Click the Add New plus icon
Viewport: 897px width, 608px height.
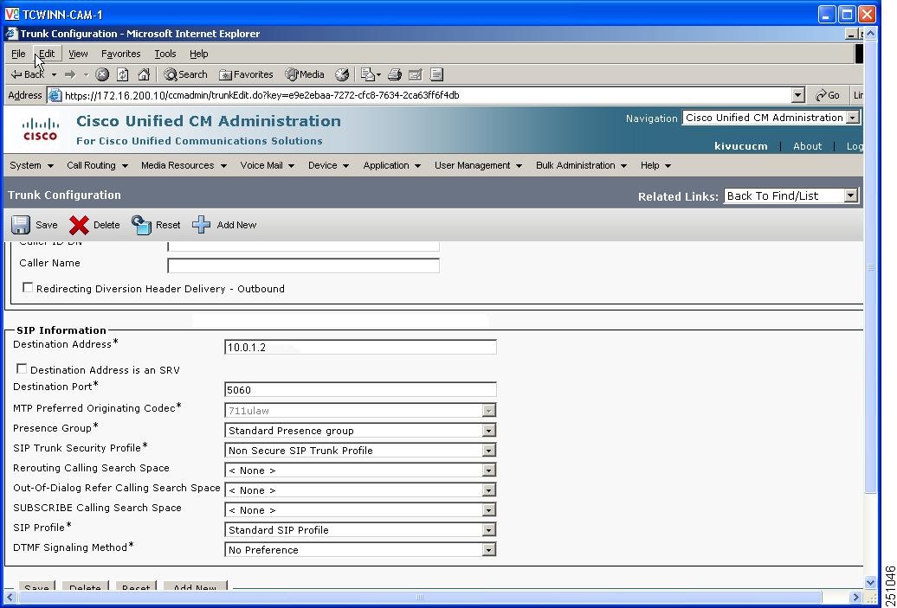(x=202, y=225)
